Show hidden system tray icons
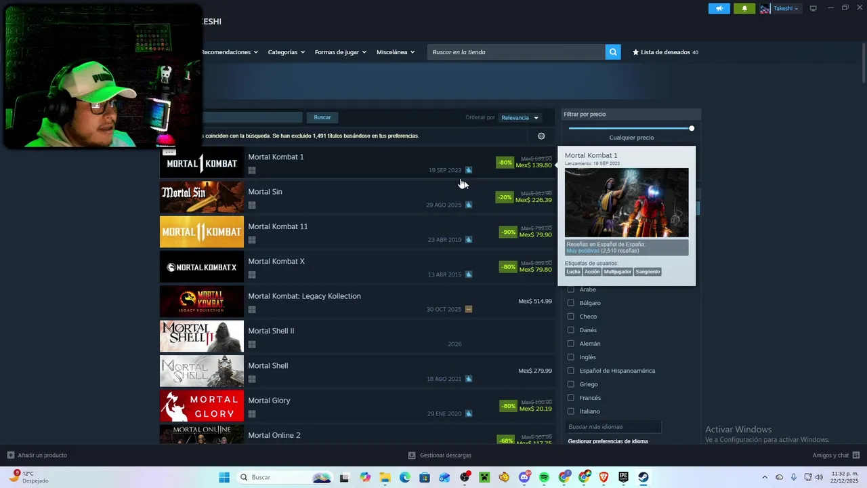This screenshot has width=867, height=488. 765,477
